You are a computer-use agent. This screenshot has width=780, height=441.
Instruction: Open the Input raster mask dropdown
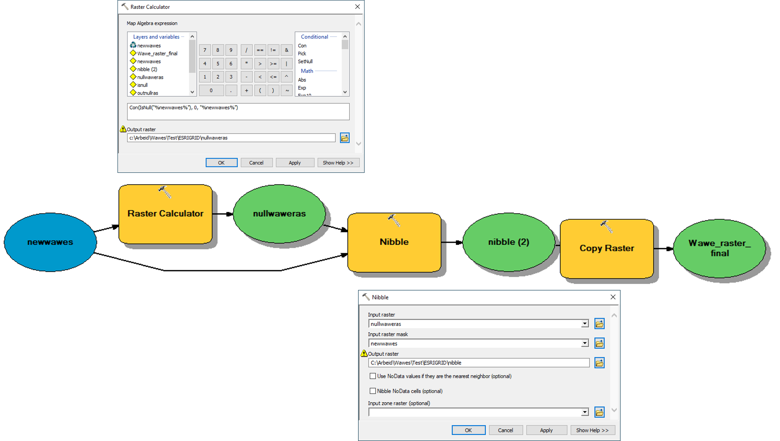click(585, 343)
